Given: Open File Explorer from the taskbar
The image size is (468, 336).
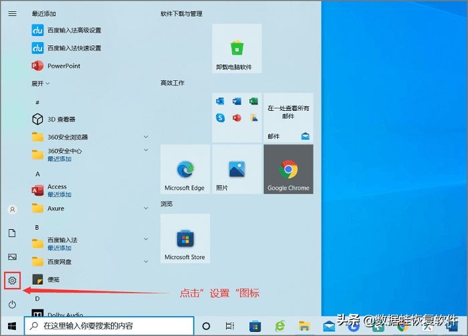Looking at the screenshot, I should point(304,326).
